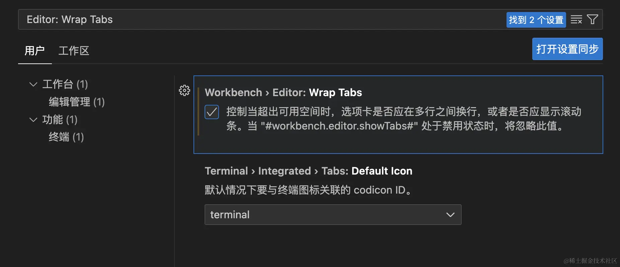Uncheck the Wrap Tabs checkbox

[212, 112]
